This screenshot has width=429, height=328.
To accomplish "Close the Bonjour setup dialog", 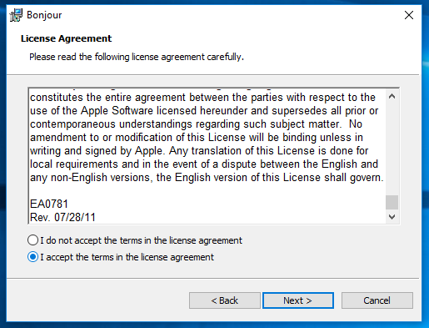I will click(x=409, y=15).
